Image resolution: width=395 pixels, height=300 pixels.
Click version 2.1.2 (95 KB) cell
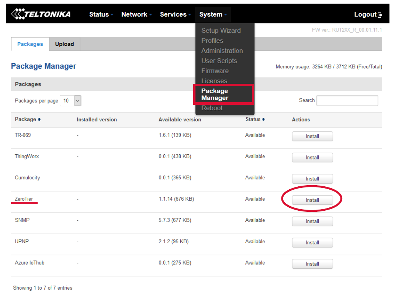click(174, 241)
